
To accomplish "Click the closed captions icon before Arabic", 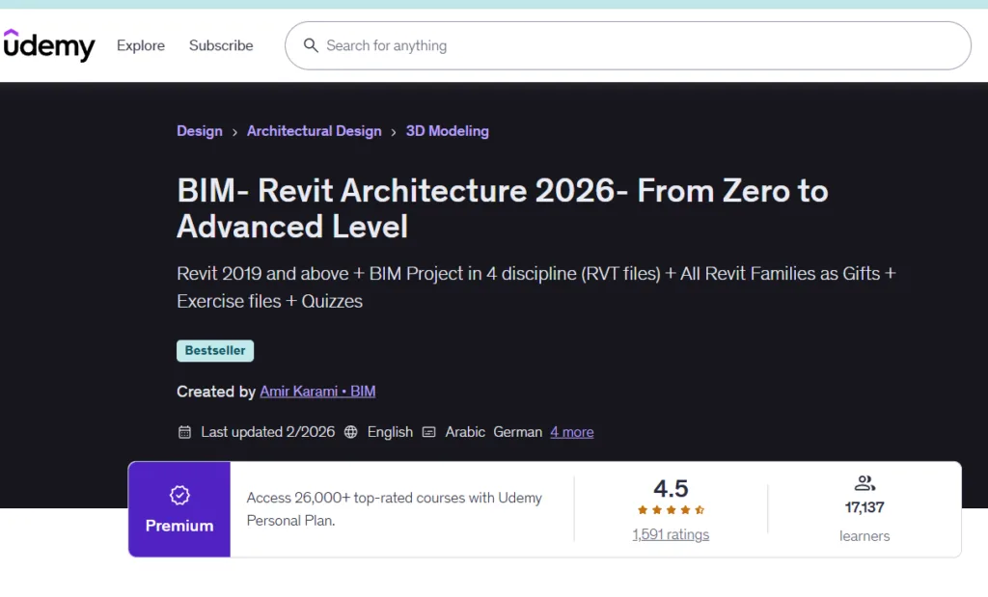I will pyautogui.click(x=428, y=432).
